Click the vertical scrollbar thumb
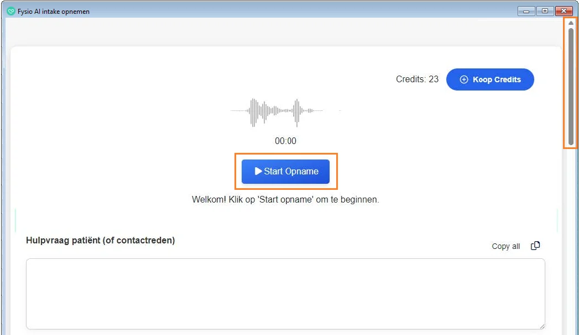 pos(571,86)
